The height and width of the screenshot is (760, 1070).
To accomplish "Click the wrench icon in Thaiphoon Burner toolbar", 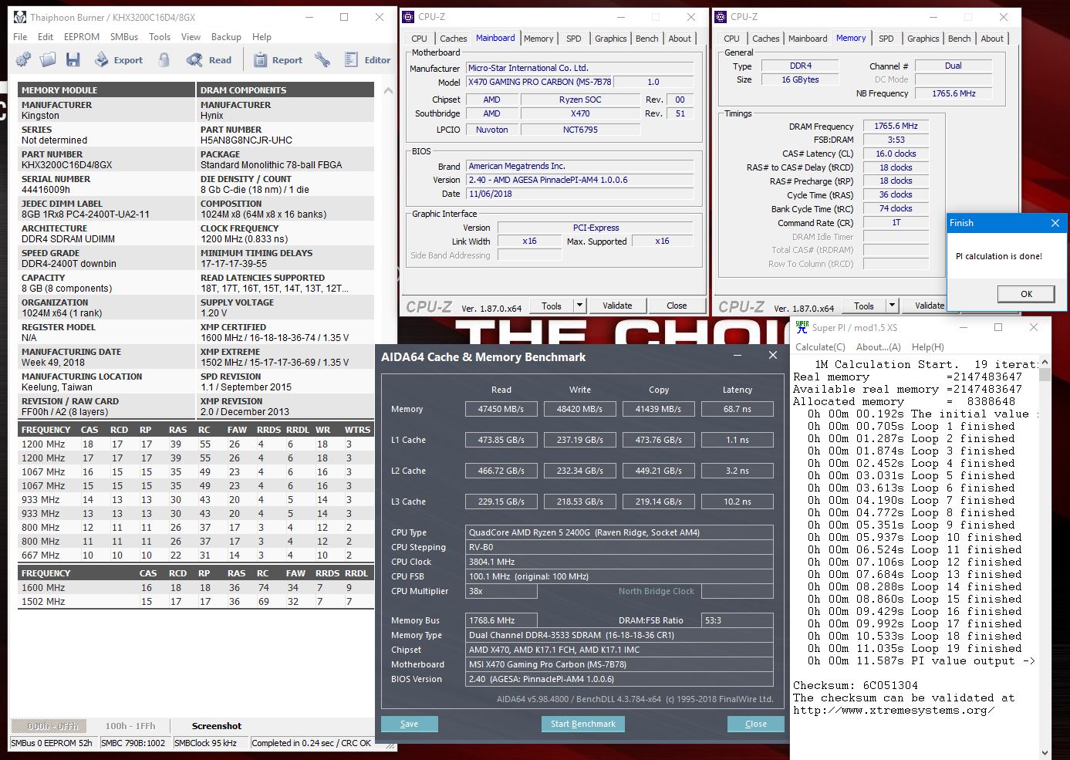I will pos(322,59).
